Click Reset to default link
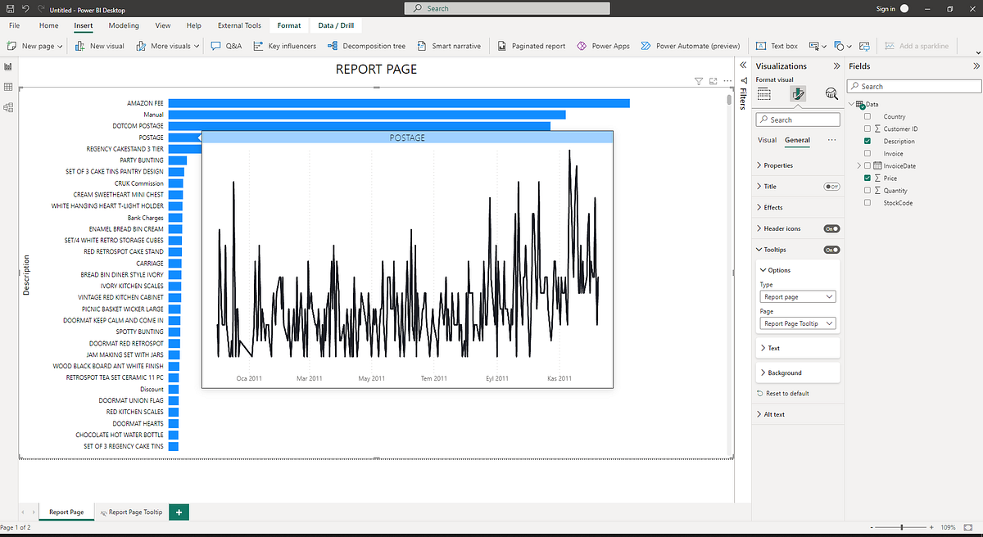The image size is (983, 537). pyautogui.click(x=786, y=393)
